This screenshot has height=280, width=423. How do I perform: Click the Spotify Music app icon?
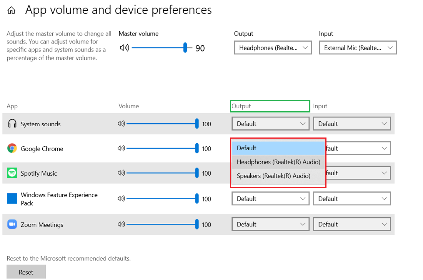[12, 173]
